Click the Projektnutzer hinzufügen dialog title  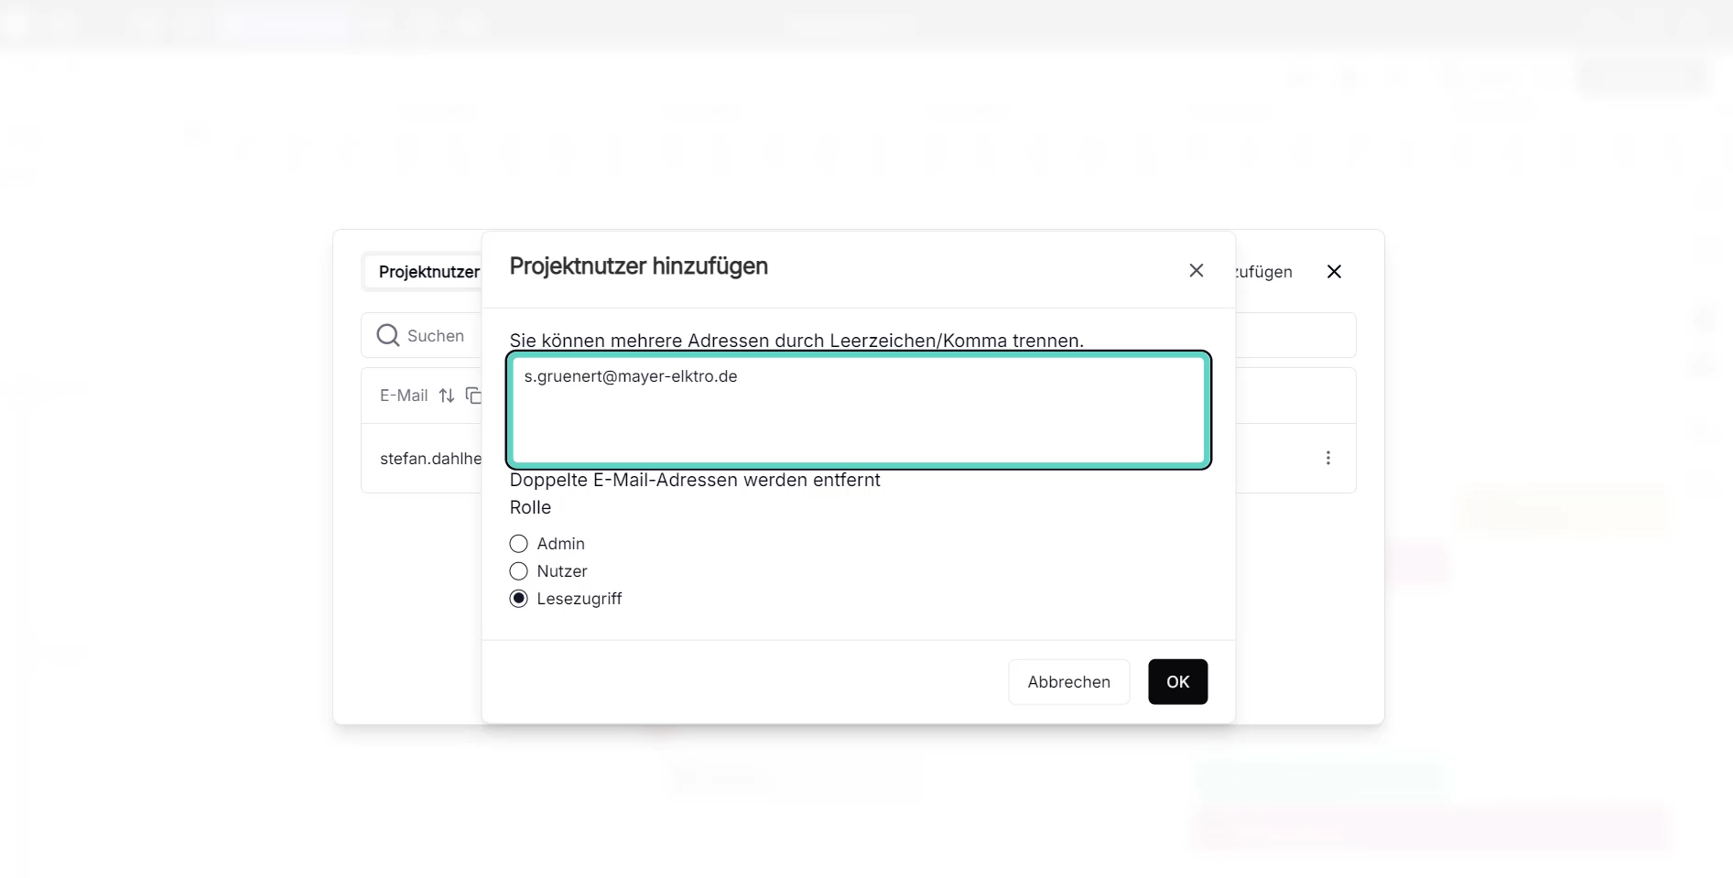[x=638, y=266]
